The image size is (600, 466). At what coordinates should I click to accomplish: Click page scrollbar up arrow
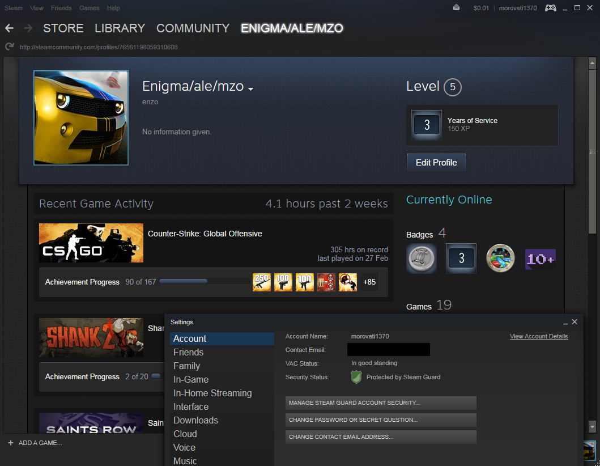coord(592,62)
